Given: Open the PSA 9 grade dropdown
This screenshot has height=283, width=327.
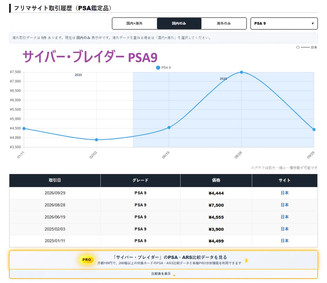Looking at the screenshot, I should coord(284,23).
